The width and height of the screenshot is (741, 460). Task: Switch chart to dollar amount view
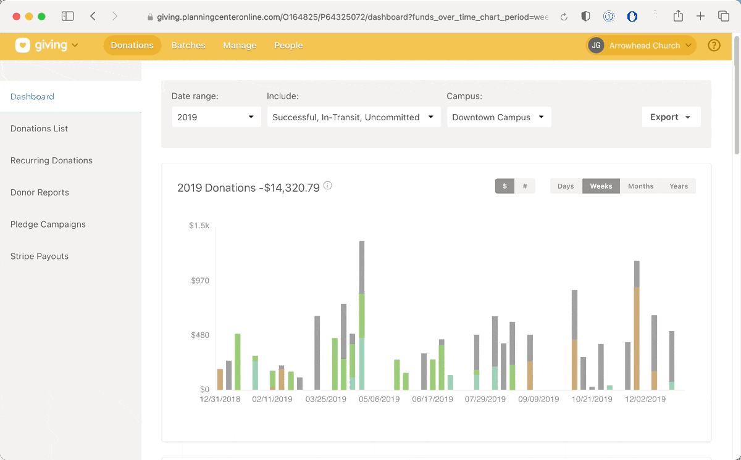click(504, 186)
